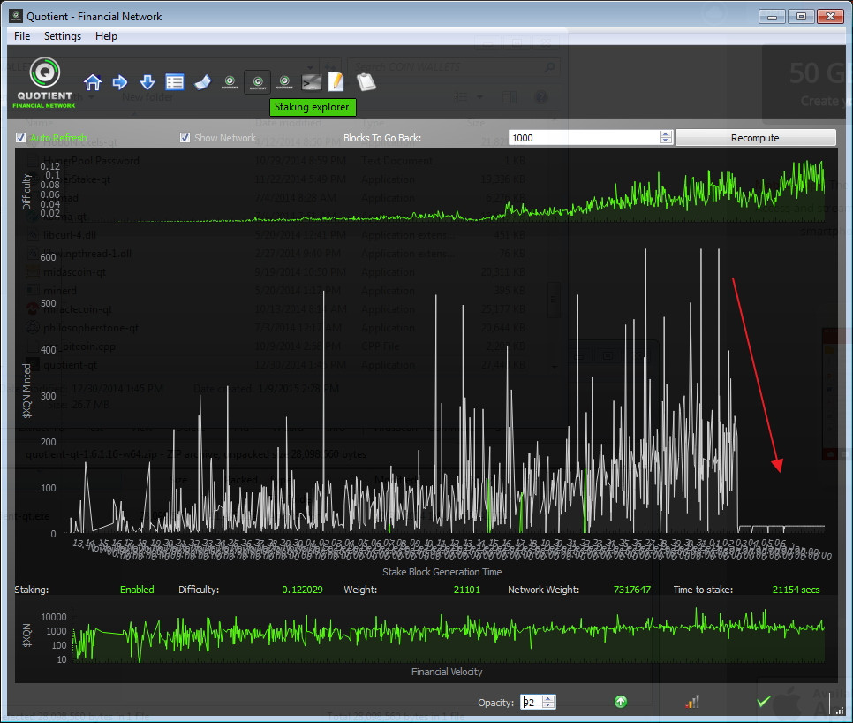
Task: Click the Blocks To Go Back field
Action: pos(585,138)
